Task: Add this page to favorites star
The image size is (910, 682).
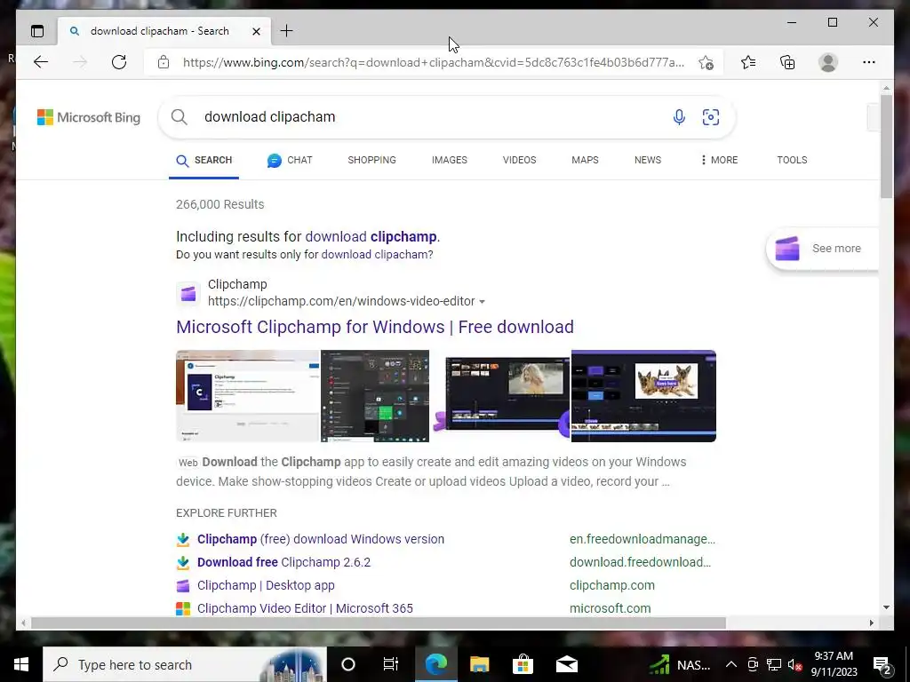Action: coord(706,63)
